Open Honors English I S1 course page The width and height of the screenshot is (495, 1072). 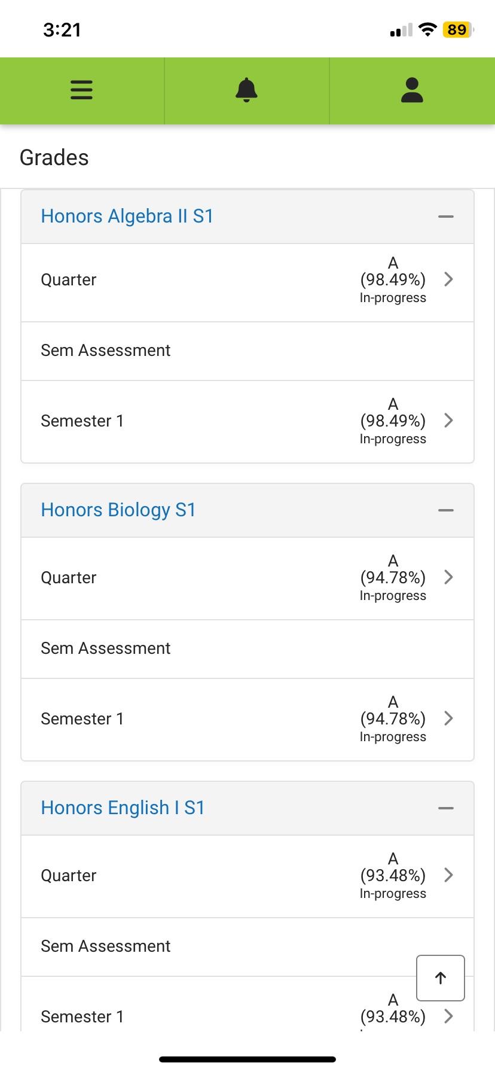tap(123, 808)
